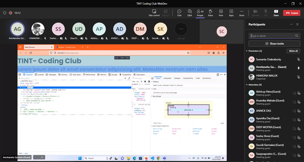Toggle the People participants pane
The width and height of the screenshot is (304, 162).
tap(200, 13)
